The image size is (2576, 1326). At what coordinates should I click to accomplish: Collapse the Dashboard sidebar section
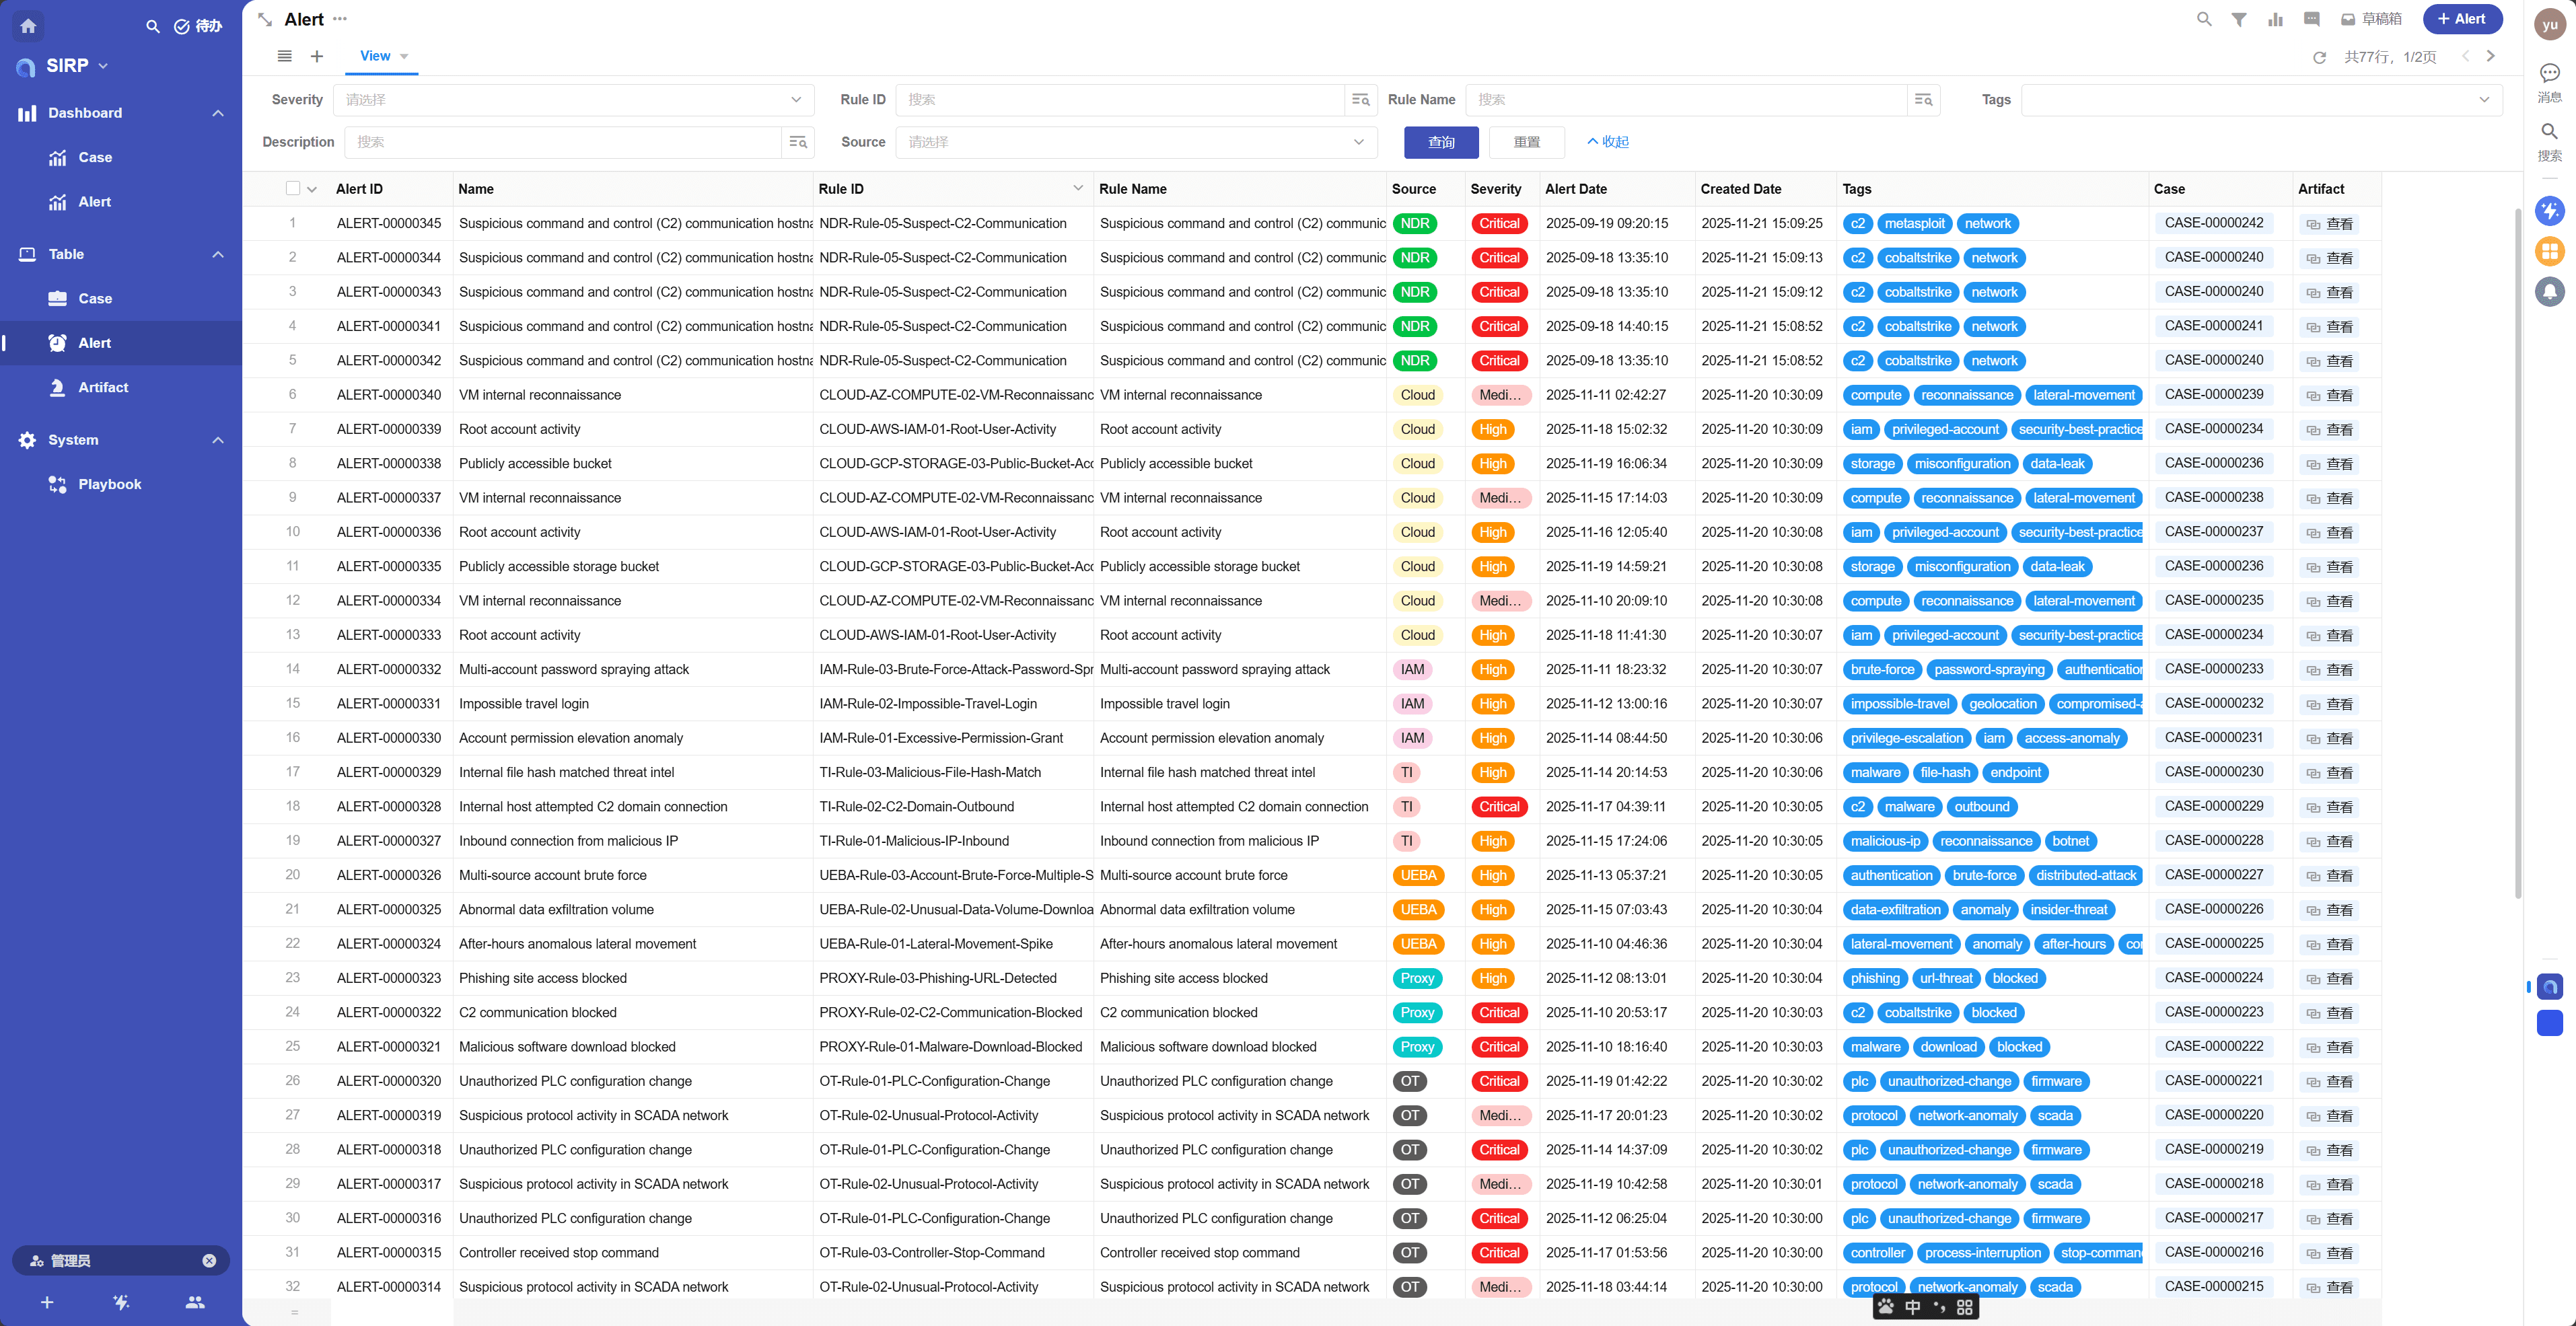pos(217,113)
